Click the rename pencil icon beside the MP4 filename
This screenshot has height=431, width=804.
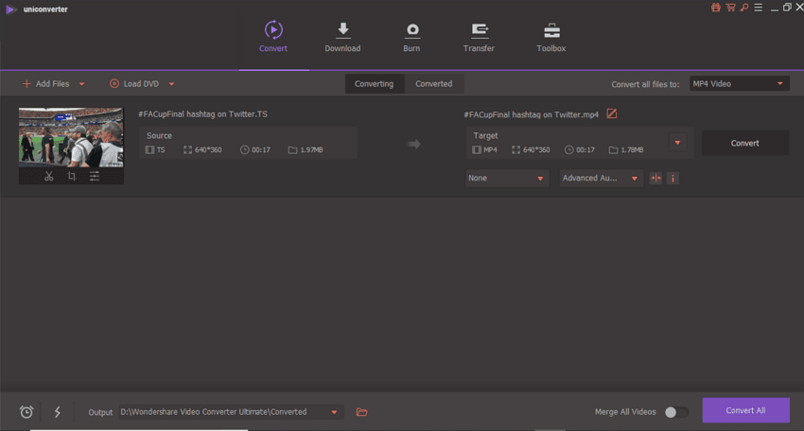coord(612,114)
